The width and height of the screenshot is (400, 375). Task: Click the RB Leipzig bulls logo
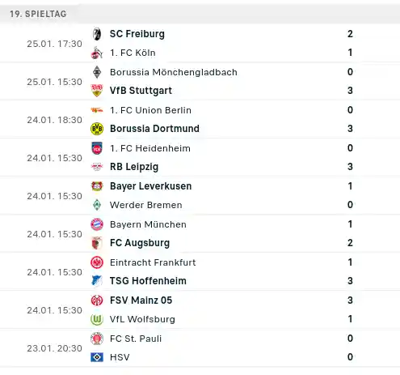[97, 167]
